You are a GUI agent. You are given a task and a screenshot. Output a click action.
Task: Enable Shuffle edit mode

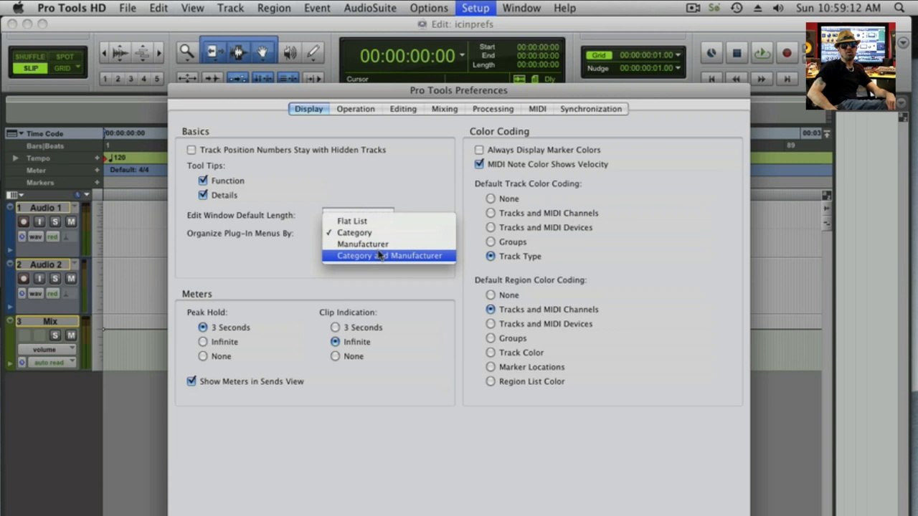(x=29, y=57)
